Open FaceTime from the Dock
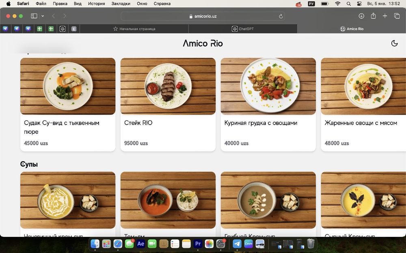The height and width of the screenshot is (253, 406). tap(152, 243)
